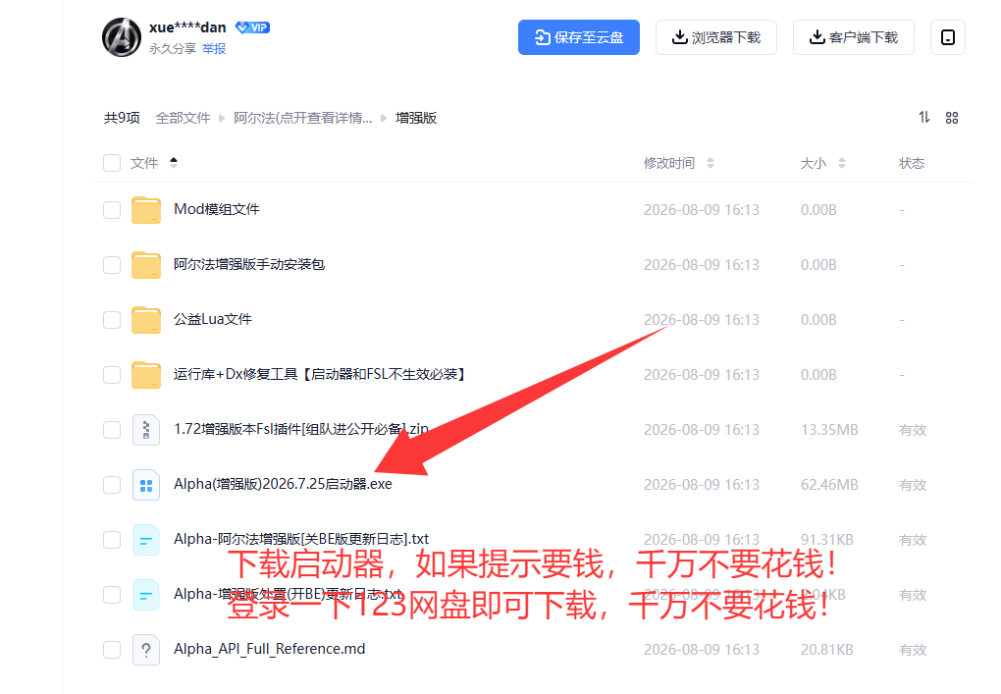Sort by file name arrow
Viewport: 1001px width, 694px height.
click(174, 163)
